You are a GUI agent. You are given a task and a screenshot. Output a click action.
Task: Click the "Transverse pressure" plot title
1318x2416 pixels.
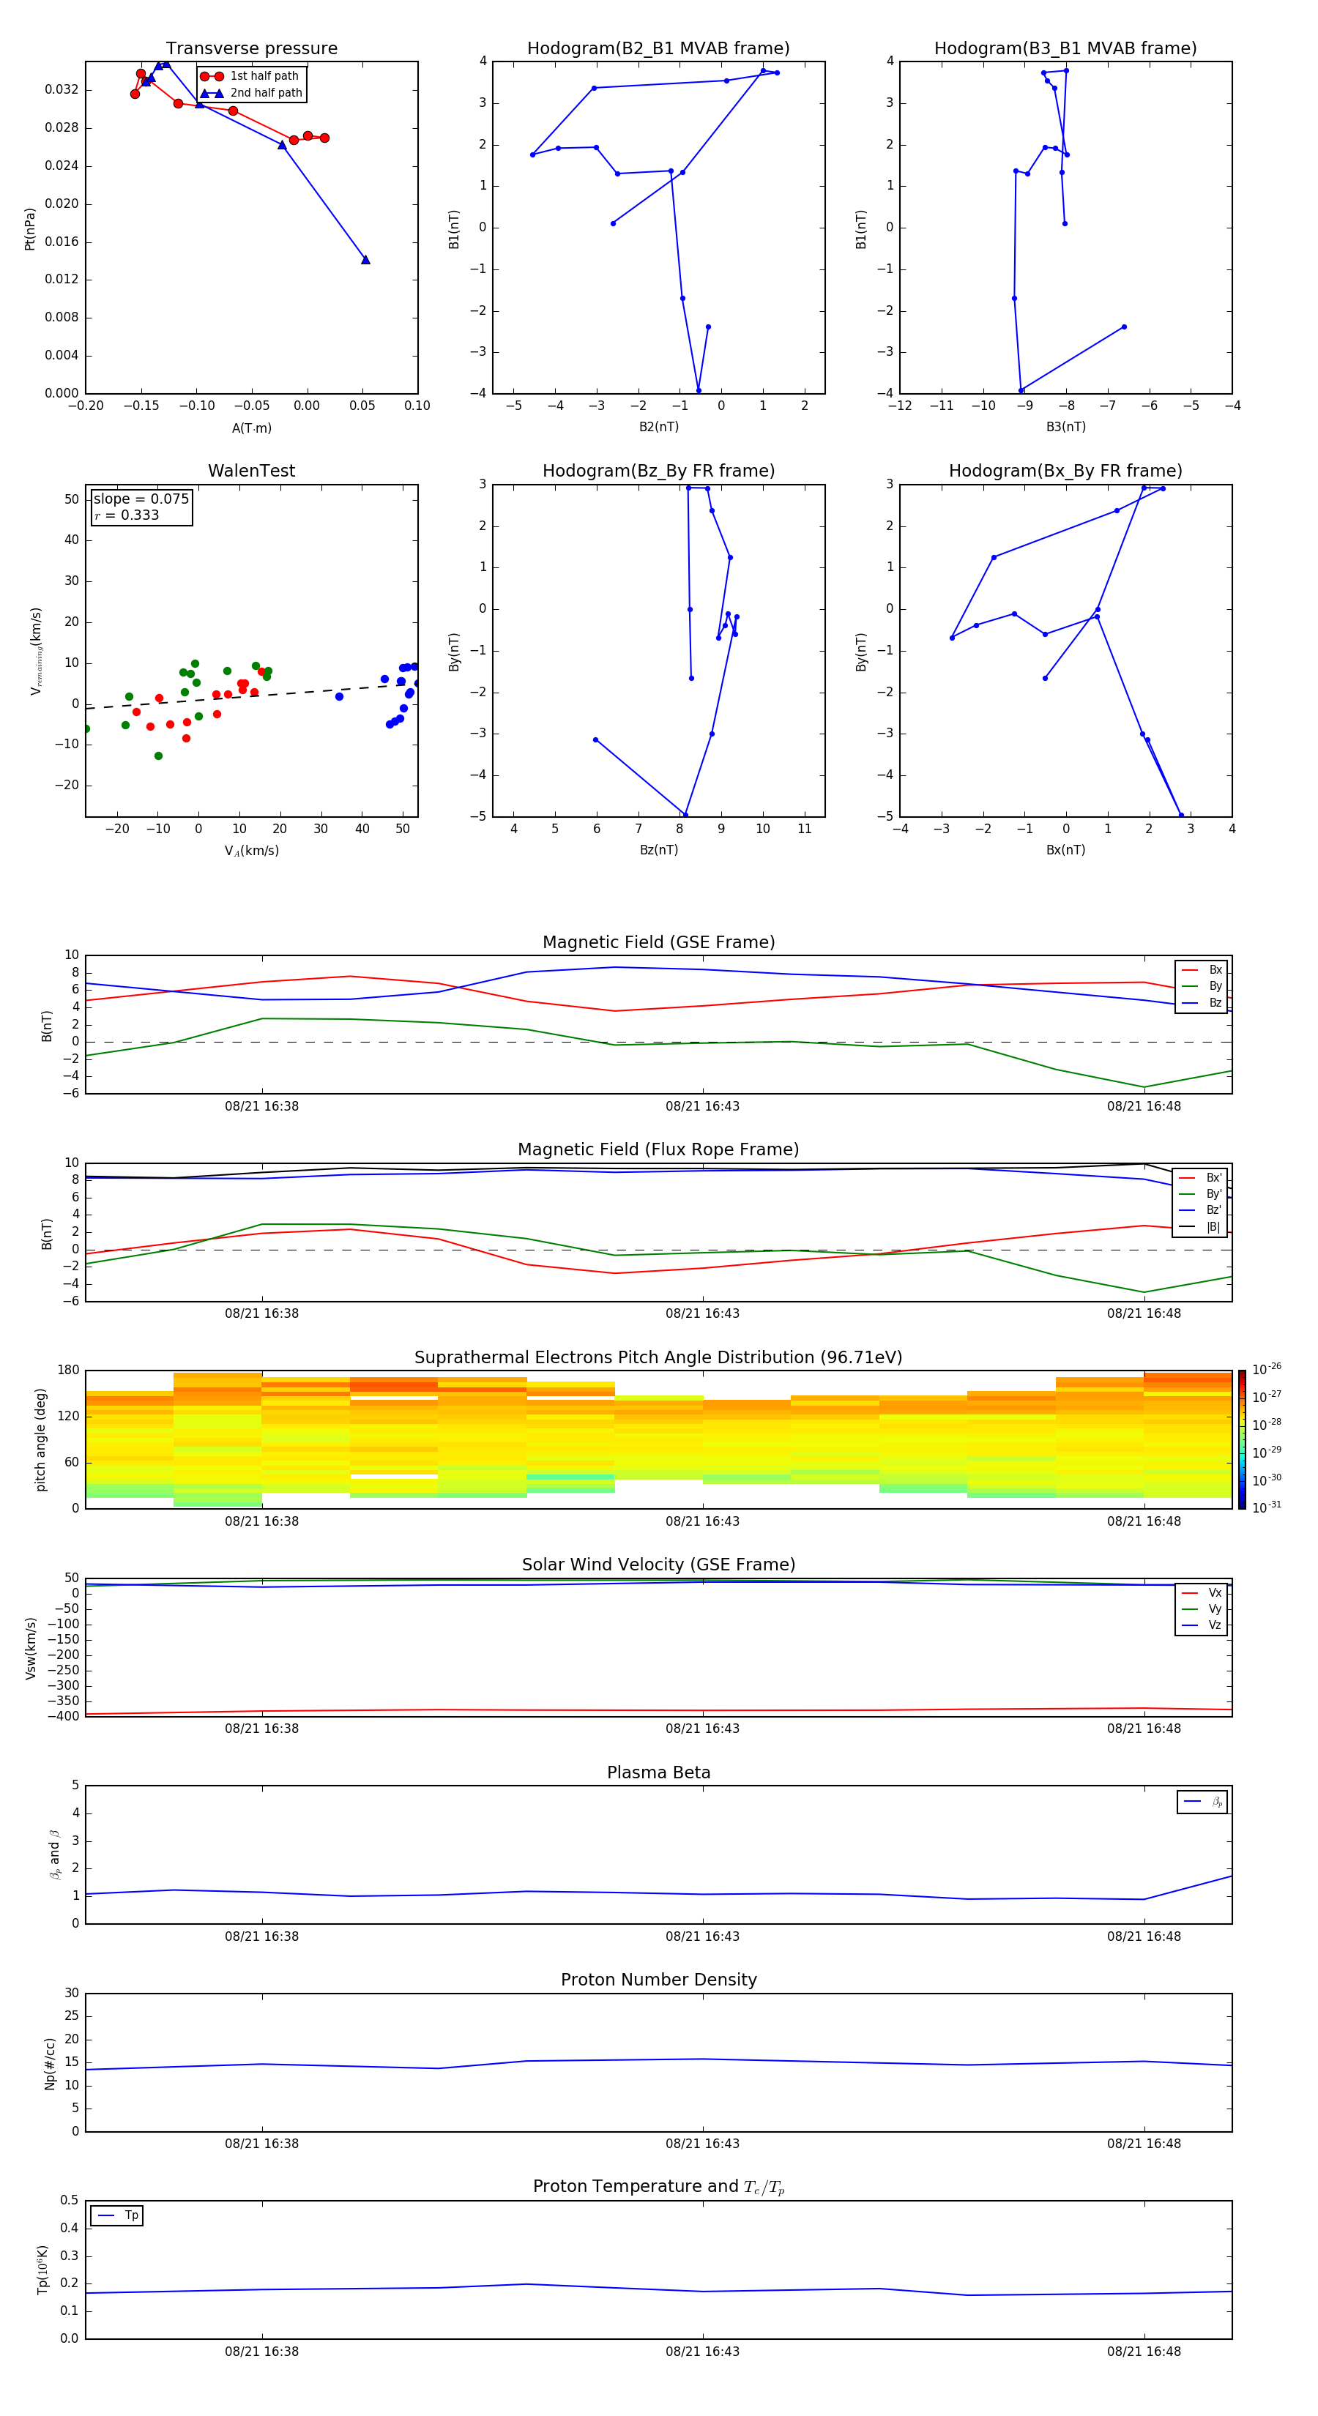pyautogui.click(x=251, y=49)
